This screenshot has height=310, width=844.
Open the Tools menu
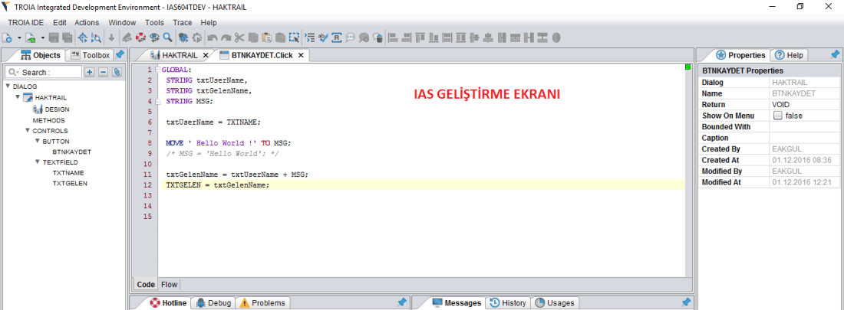[154, 22]
